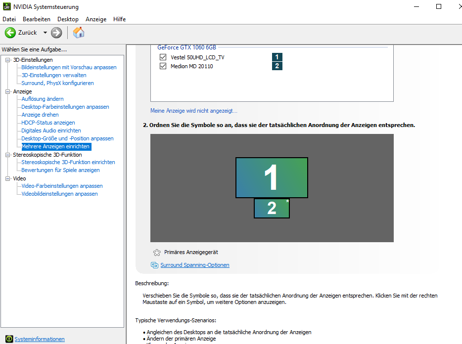Select the large display 1 thumbnail
This screenshot has height=344, width=462.
[272, 177]
